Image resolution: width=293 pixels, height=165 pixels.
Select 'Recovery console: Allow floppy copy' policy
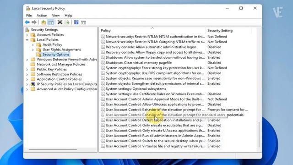click(155, 52)
